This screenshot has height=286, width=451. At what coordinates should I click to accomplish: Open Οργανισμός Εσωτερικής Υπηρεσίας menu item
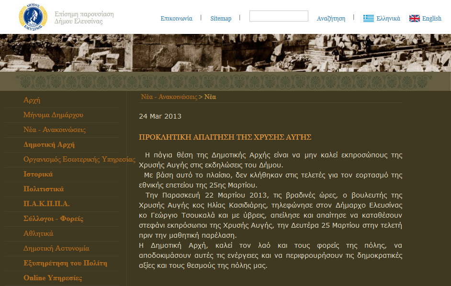pos(79,160)
